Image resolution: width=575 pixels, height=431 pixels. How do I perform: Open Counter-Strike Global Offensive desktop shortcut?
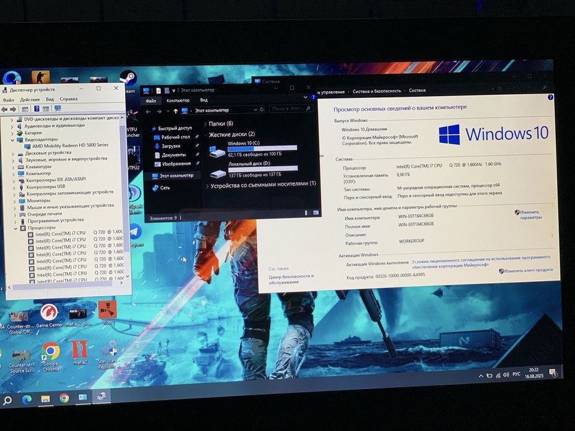pos(20,323)
